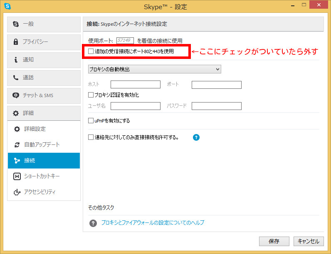Select アクセシビリティ sub-item

point(44,192)
